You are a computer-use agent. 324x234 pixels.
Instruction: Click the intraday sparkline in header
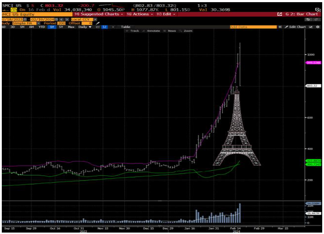(112, 5)
